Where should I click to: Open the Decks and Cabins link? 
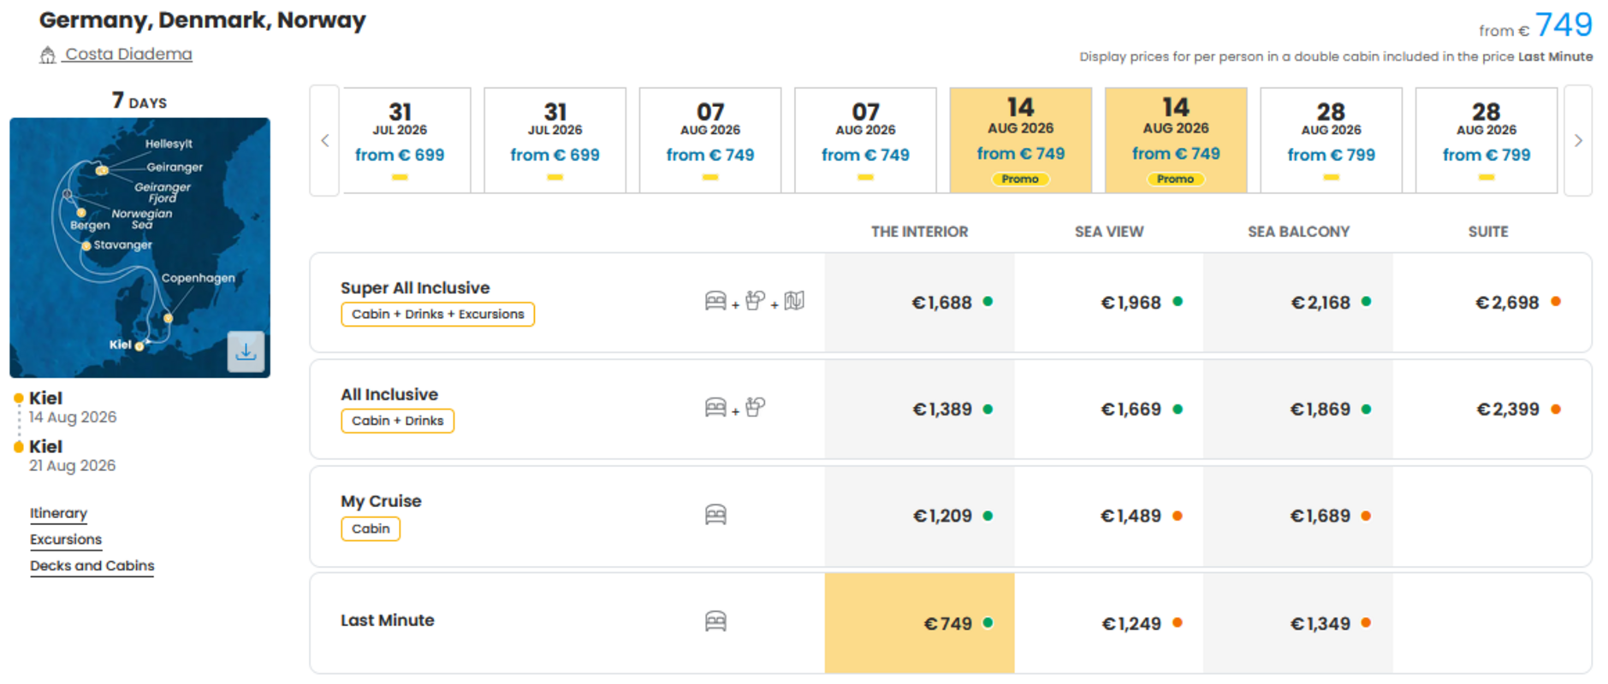[x=92, y=566]
